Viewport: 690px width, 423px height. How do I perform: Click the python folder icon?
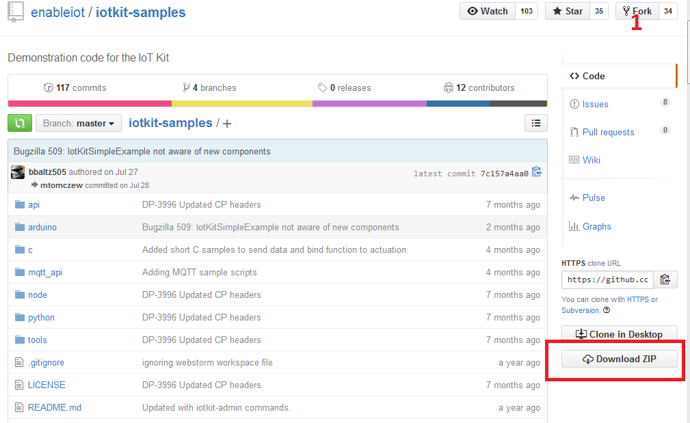coord(20,317)
